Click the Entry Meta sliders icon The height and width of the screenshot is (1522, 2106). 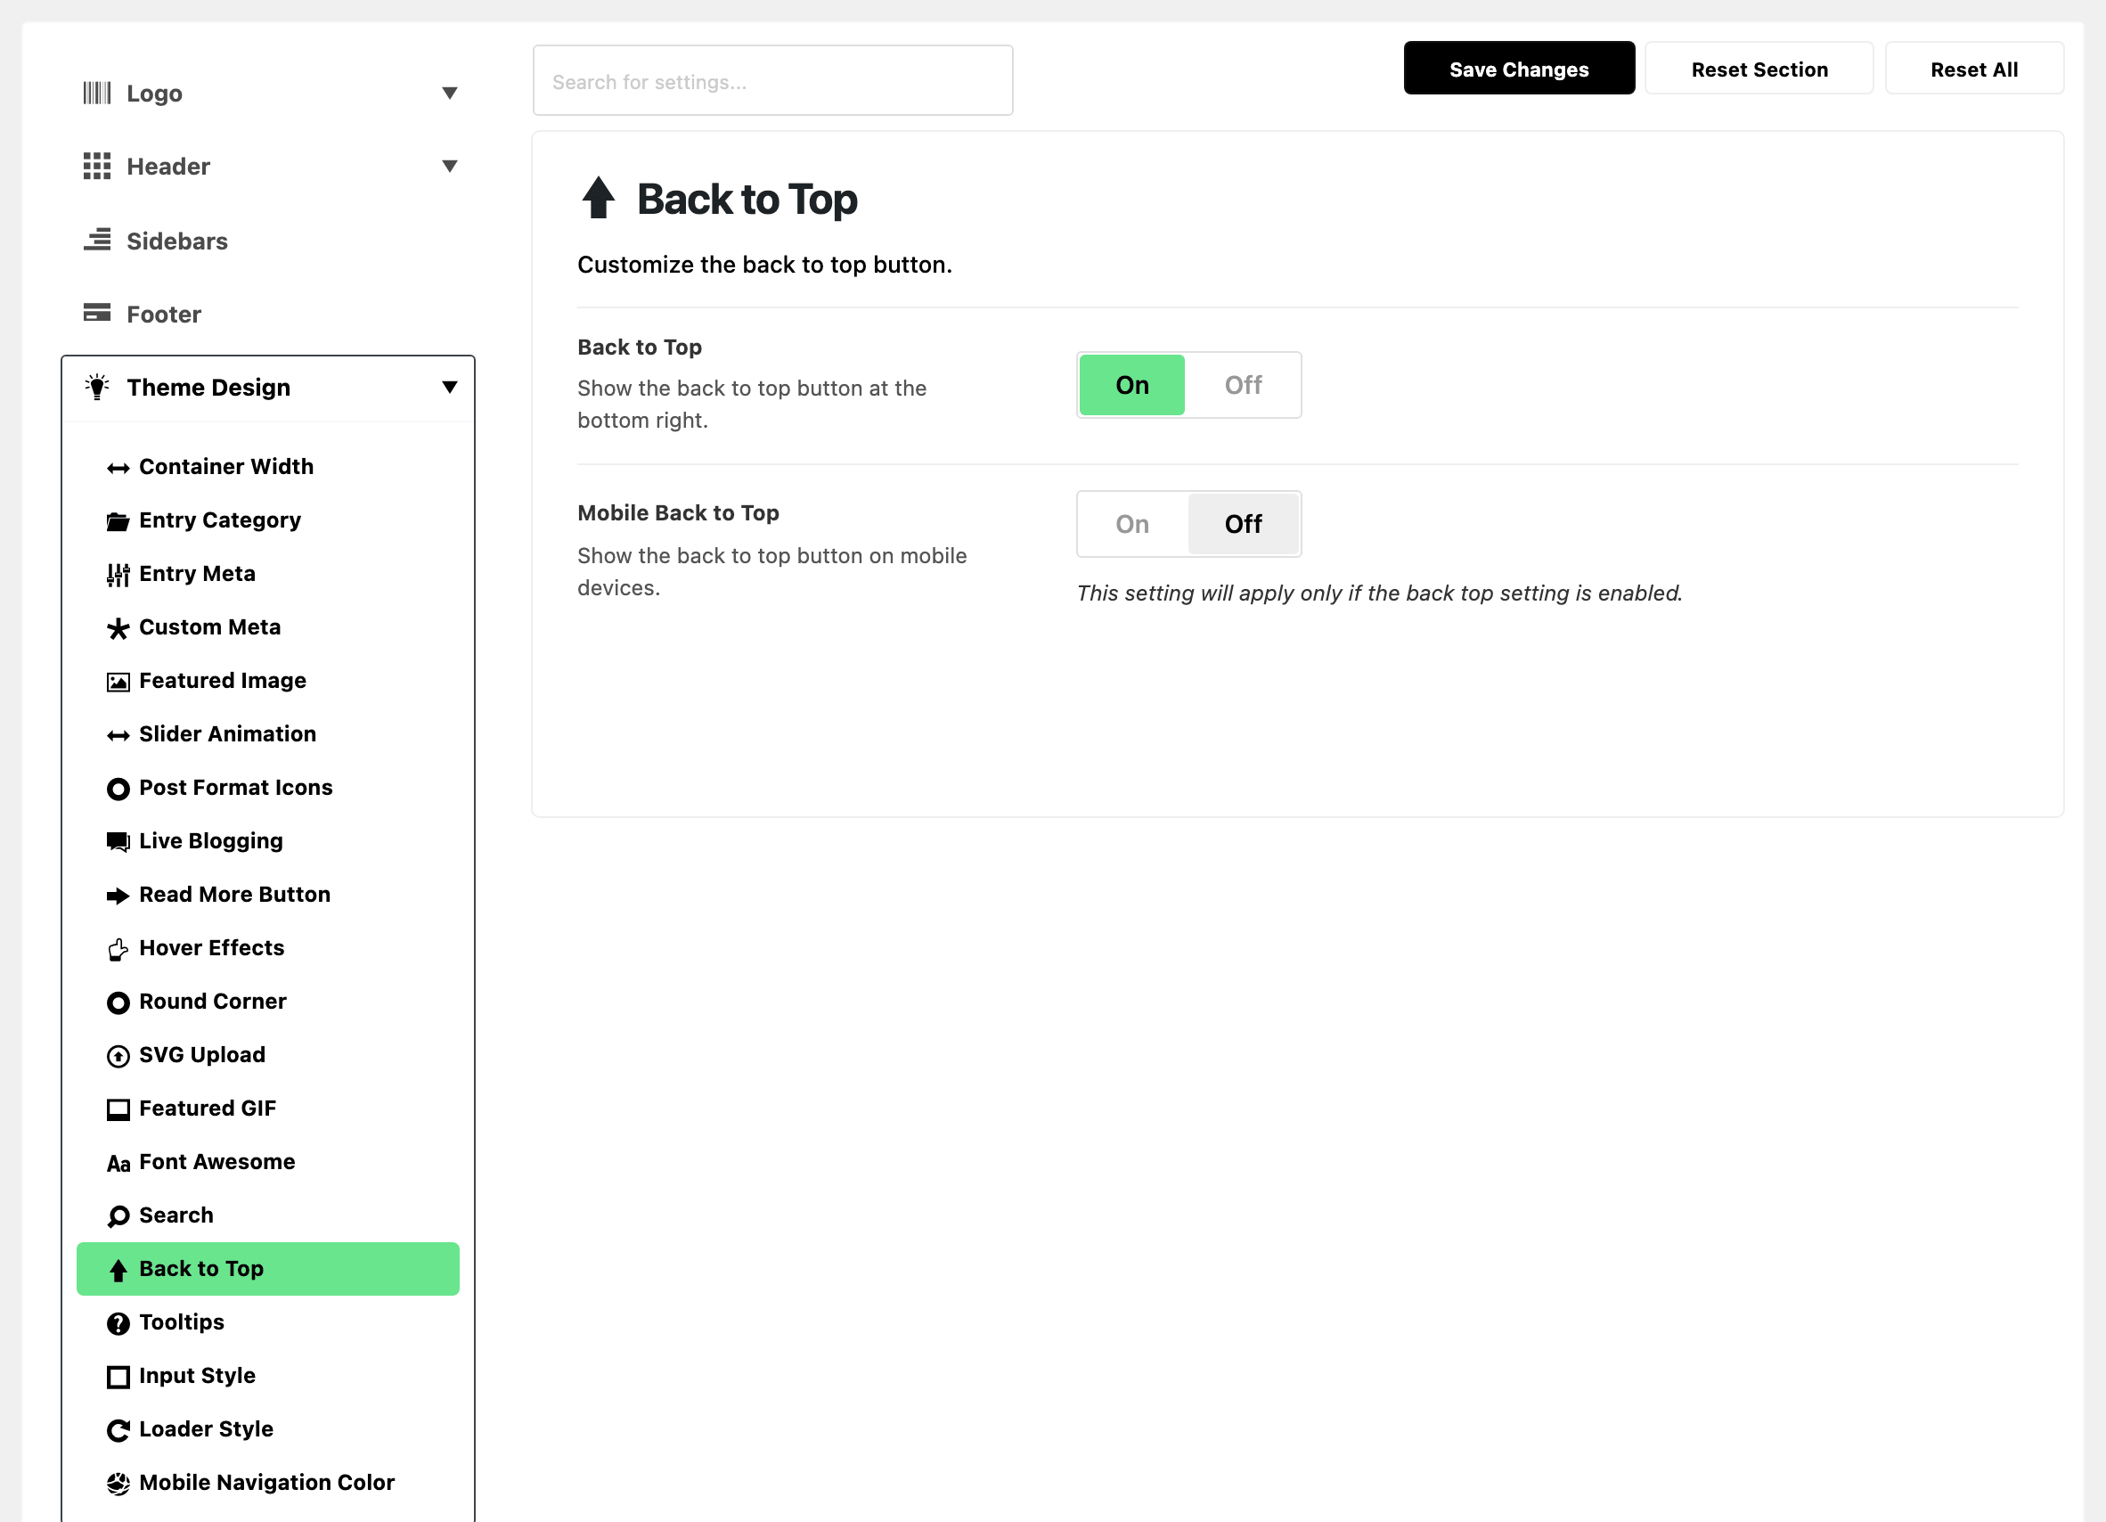click(x=118, y=575)
